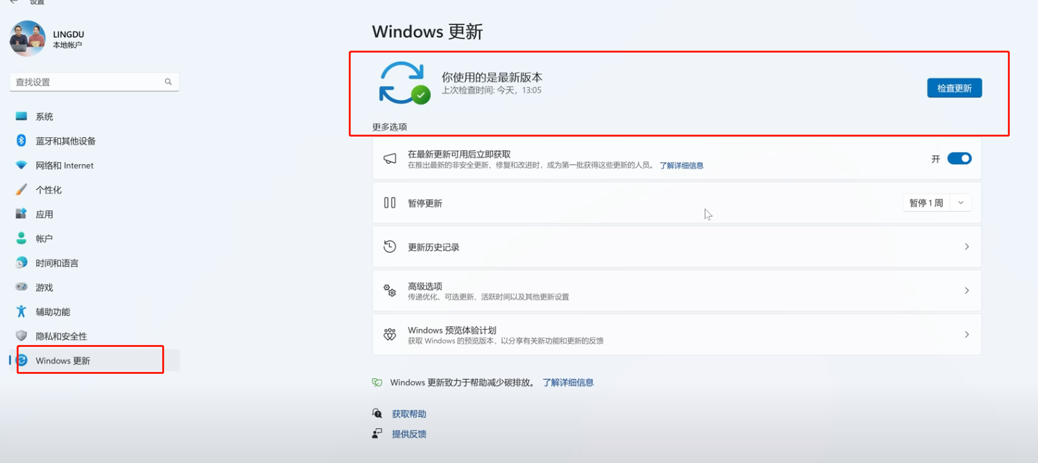Image resolution: width=1038 pixels, height=463 pixels.
Task: Click the paintbrush icon for 个性化
Action: (x=21, y=190)
